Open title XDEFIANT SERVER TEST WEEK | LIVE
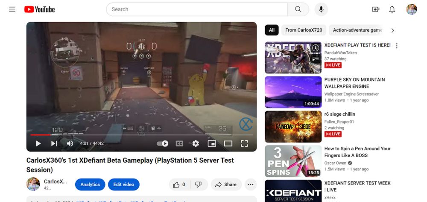Viewport: 427px width, 202px height. tap(357, 187)
